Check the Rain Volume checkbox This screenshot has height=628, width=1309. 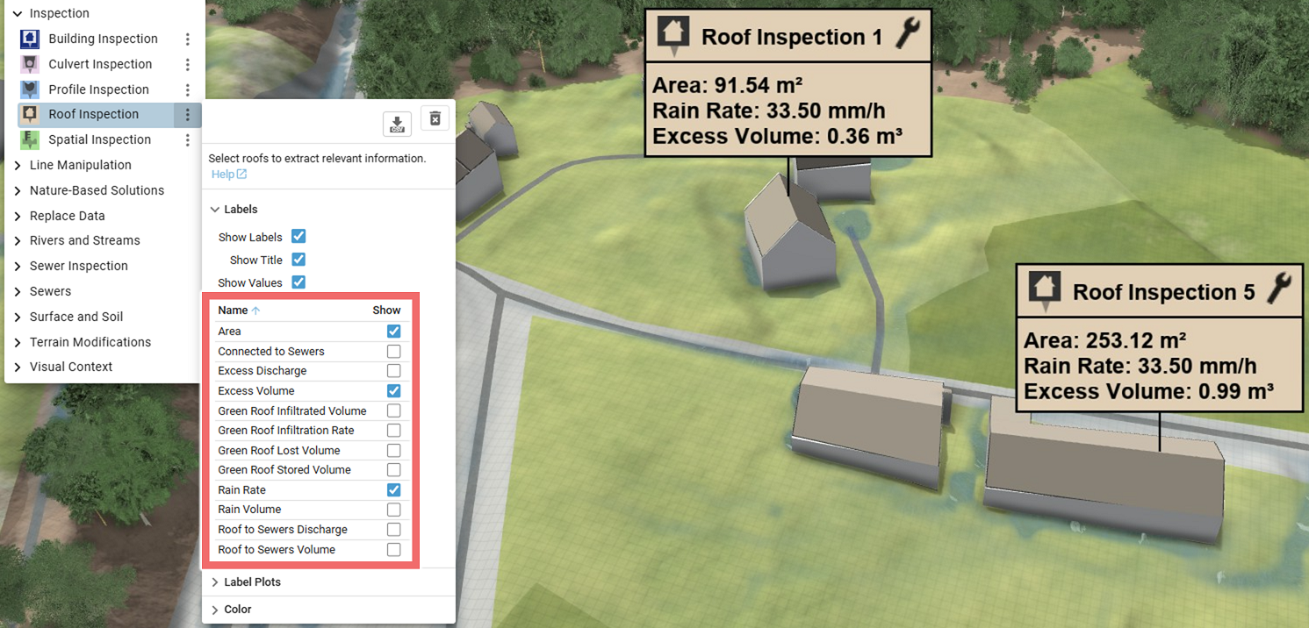pos(393,509)
